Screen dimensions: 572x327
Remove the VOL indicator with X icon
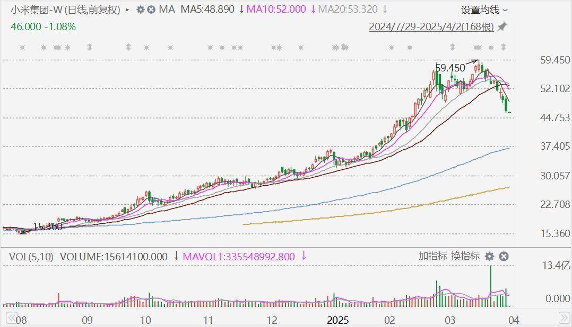click(x=504, y=257)
